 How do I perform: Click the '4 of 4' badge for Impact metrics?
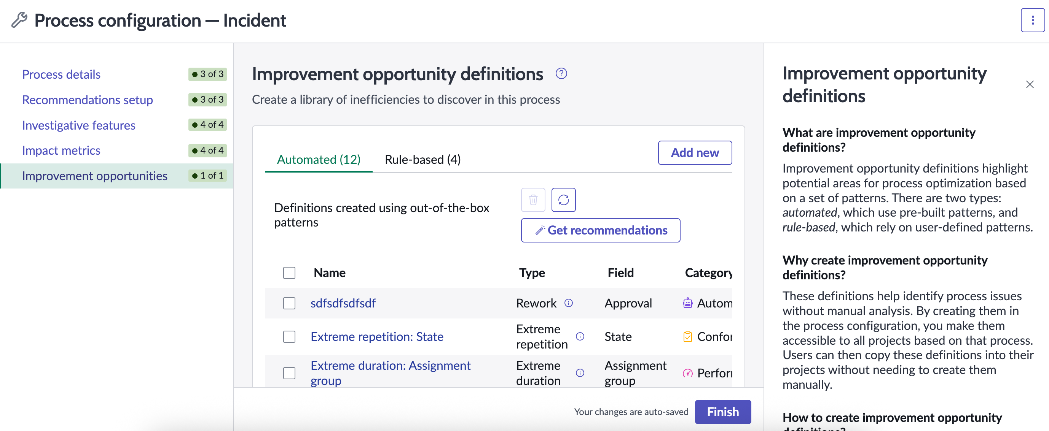coord(207,151)
